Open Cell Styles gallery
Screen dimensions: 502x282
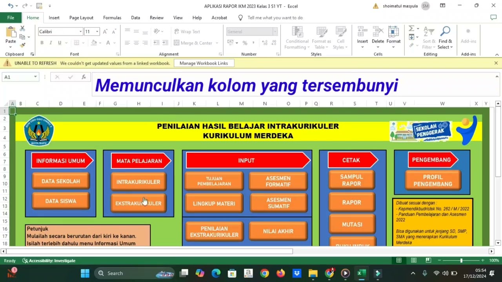(x=340, y=38)
